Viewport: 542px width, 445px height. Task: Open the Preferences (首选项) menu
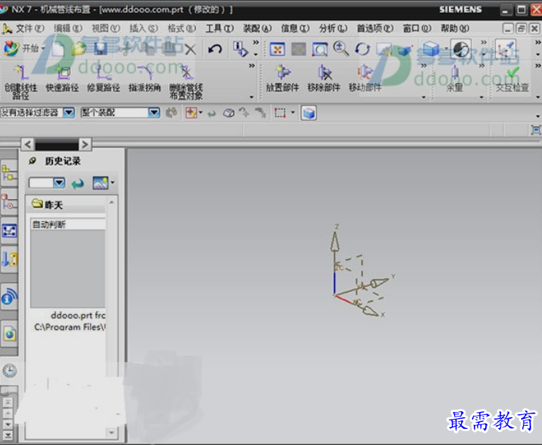point(375,28)
